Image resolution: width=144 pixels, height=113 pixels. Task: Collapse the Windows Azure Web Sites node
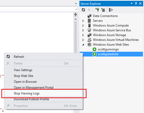click(x=83, y=45)
